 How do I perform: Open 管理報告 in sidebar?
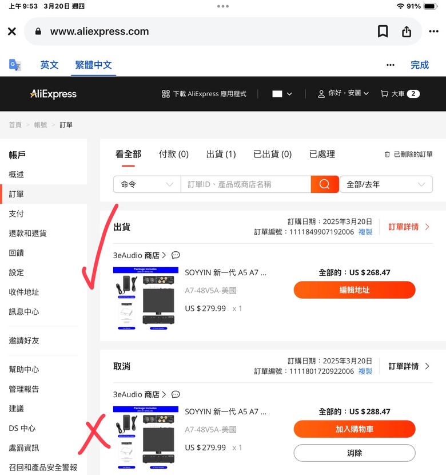pyautogui.click(x=24, y=389)
